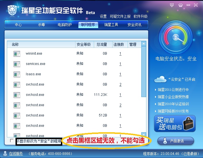The image size is (203, 158).
Task: Click the 512B traffic value
Action: coord(103,115)
